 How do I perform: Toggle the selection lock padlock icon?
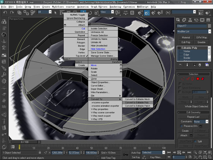coord(40,152)
